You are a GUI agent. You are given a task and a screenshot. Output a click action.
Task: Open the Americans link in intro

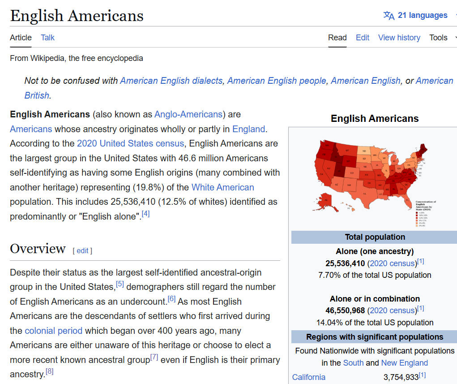pos(31,129)
